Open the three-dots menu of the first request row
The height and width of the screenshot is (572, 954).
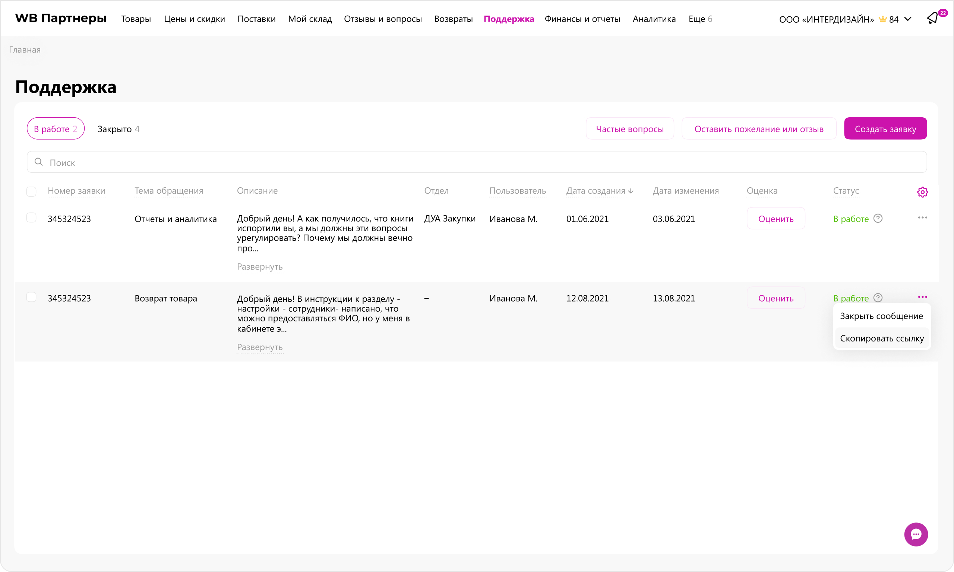click(x=922, y=218)
